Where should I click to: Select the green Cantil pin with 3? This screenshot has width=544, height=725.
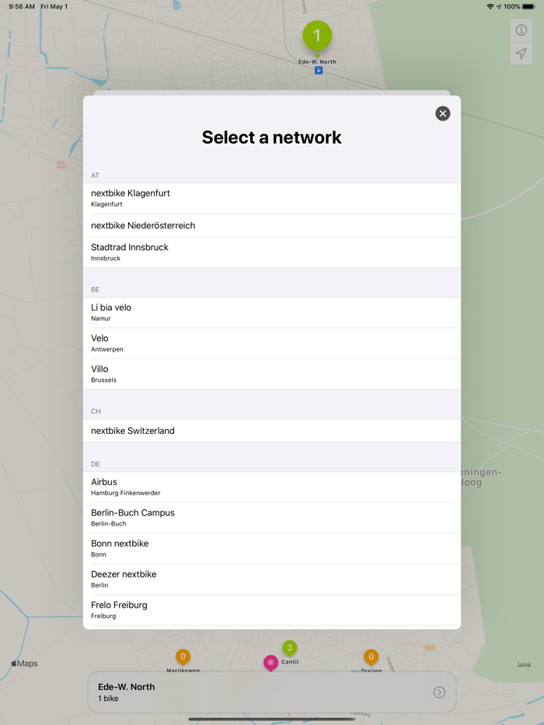[290, 648]
